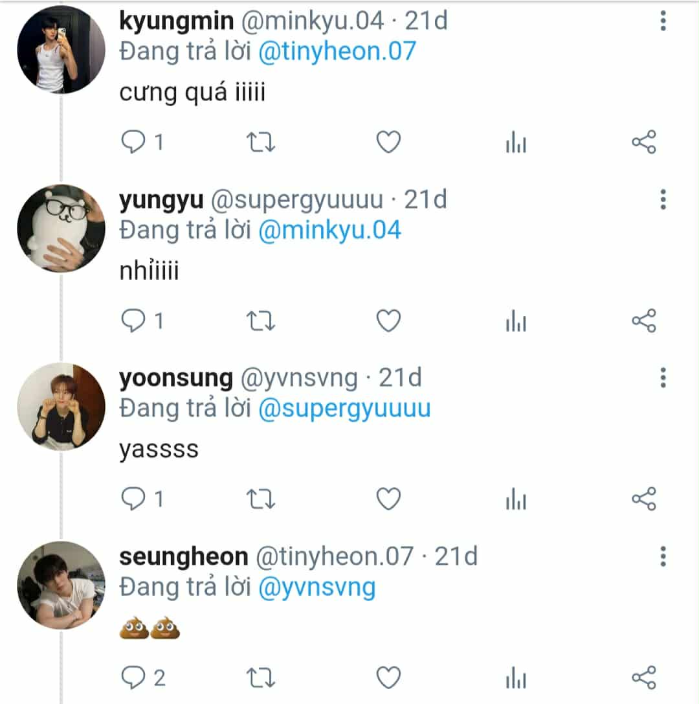699x704 pixels.
Task: Reply to yoonsung's tweet
Action: pos(134,499)
